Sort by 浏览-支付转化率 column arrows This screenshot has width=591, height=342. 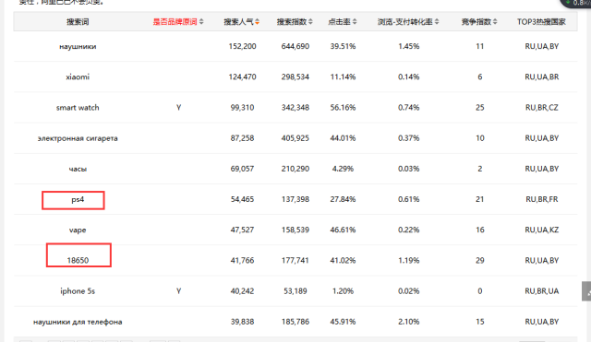tap(437, 22)
